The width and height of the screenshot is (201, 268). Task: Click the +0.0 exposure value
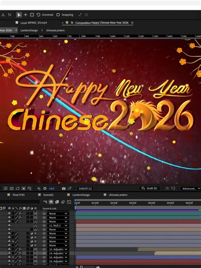(52, 189)
